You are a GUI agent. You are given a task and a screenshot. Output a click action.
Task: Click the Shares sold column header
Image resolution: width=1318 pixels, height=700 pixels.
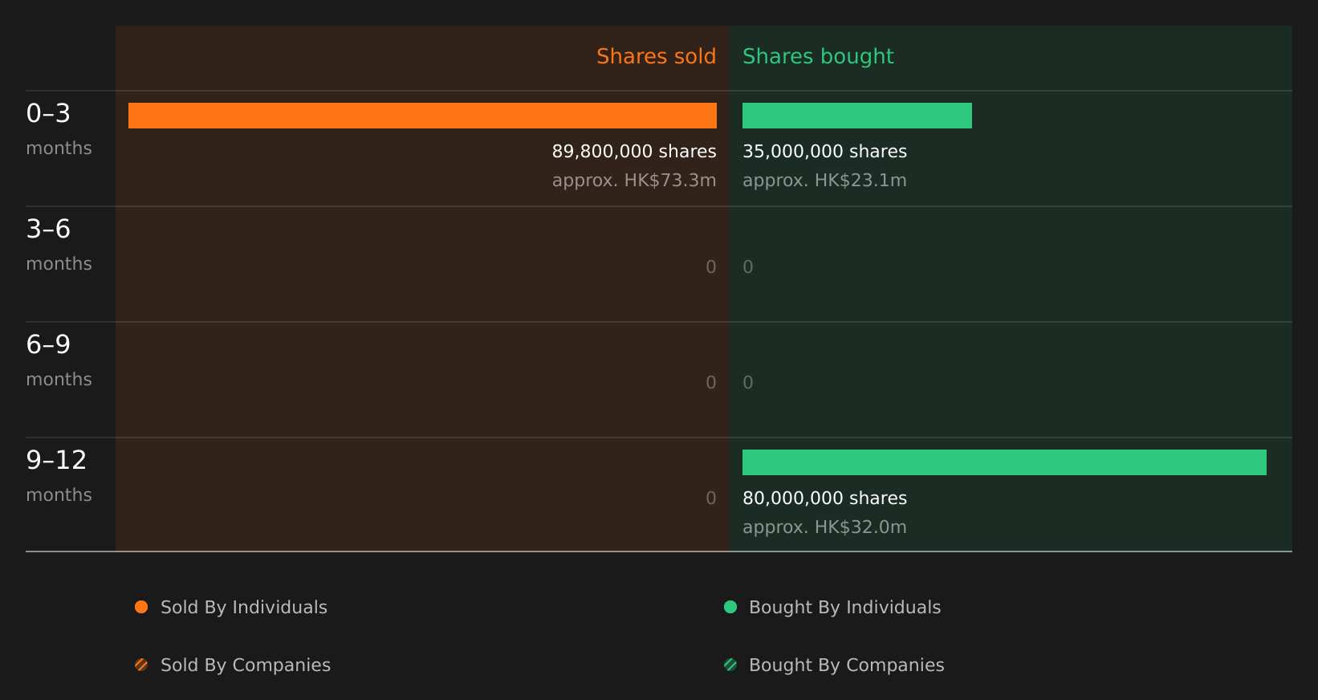tap(656, 57)
